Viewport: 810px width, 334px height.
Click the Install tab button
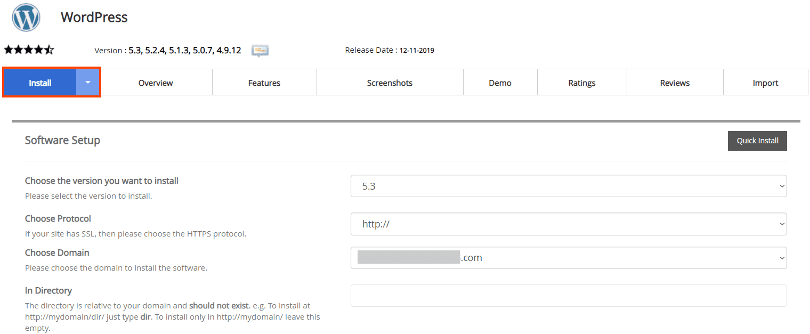coord(40,83)
